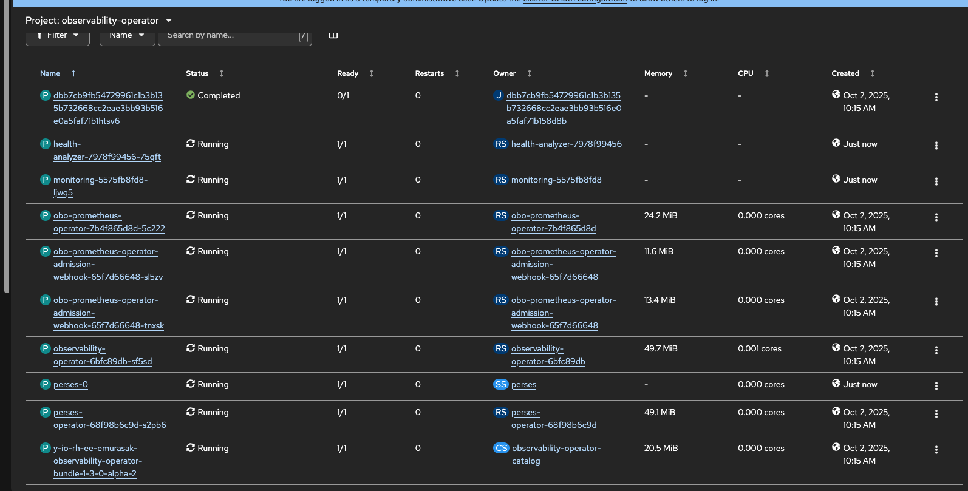Image resolution: width=968 pixels, height=491 pixels.
Task: Sort table by Owner column header
Action: click(505, 73)
